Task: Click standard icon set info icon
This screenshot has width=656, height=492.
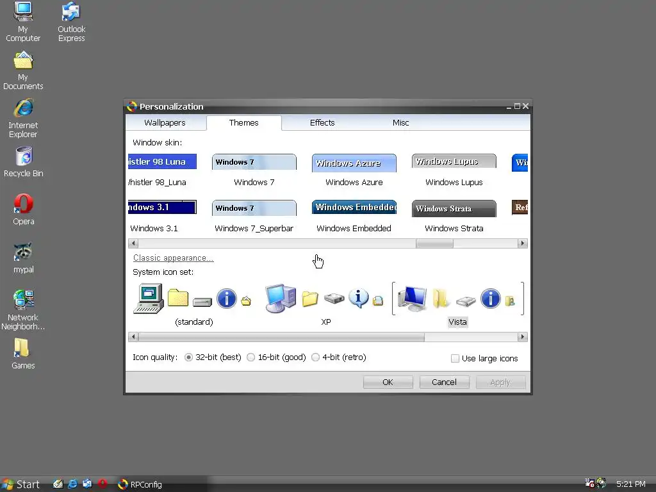Action: click(x=226, y=299)
